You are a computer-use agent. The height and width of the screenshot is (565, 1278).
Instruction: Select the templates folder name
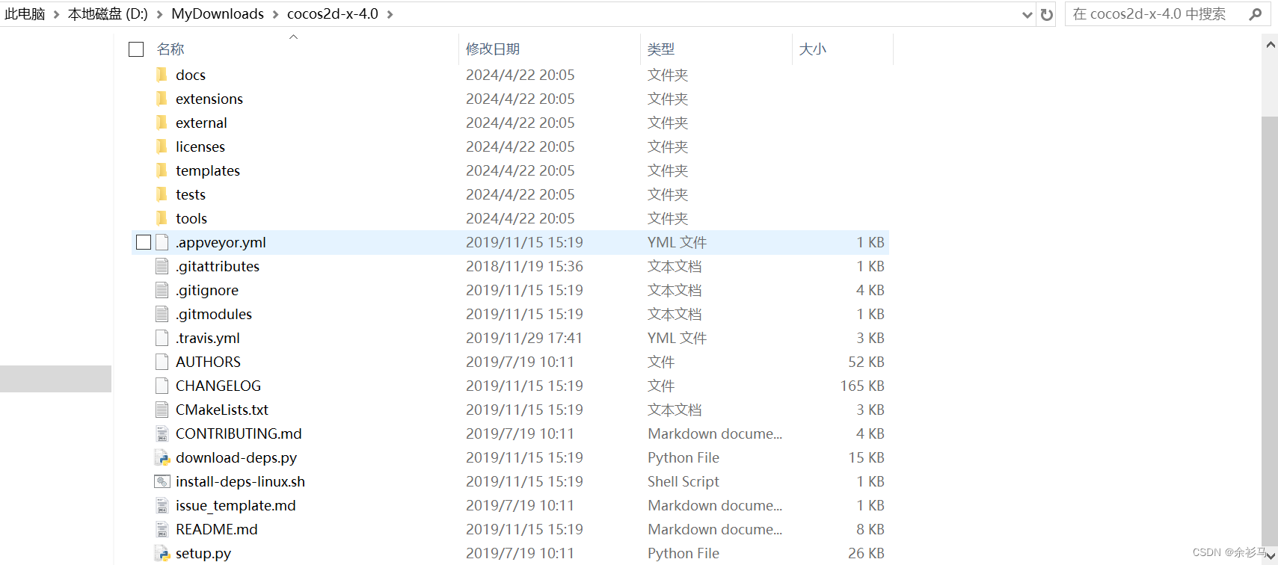click(208, 170)
